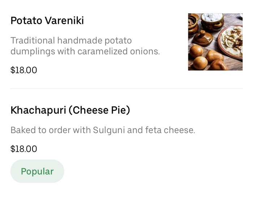The image size is (253, 200).
Task: Open the Khachapuri (Cheese Pie) item title
Action: click(70, 110)
